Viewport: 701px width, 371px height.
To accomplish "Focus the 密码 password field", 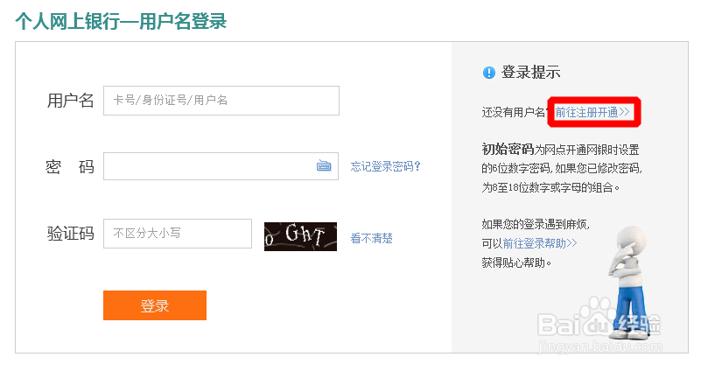I will coord(208,166).
